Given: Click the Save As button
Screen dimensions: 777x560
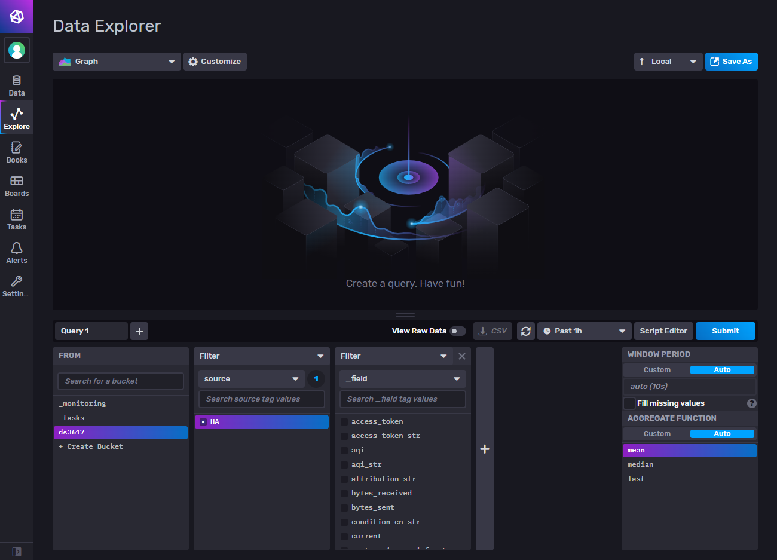Looking at the screenshot, I should [x=732, y=62].
